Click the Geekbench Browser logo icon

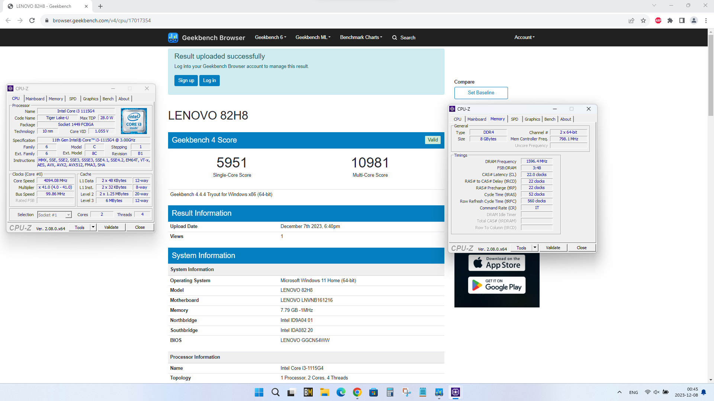click(x=173, y=38)
